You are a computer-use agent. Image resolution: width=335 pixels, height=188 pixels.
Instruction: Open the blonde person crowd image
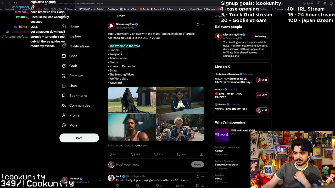180,128
